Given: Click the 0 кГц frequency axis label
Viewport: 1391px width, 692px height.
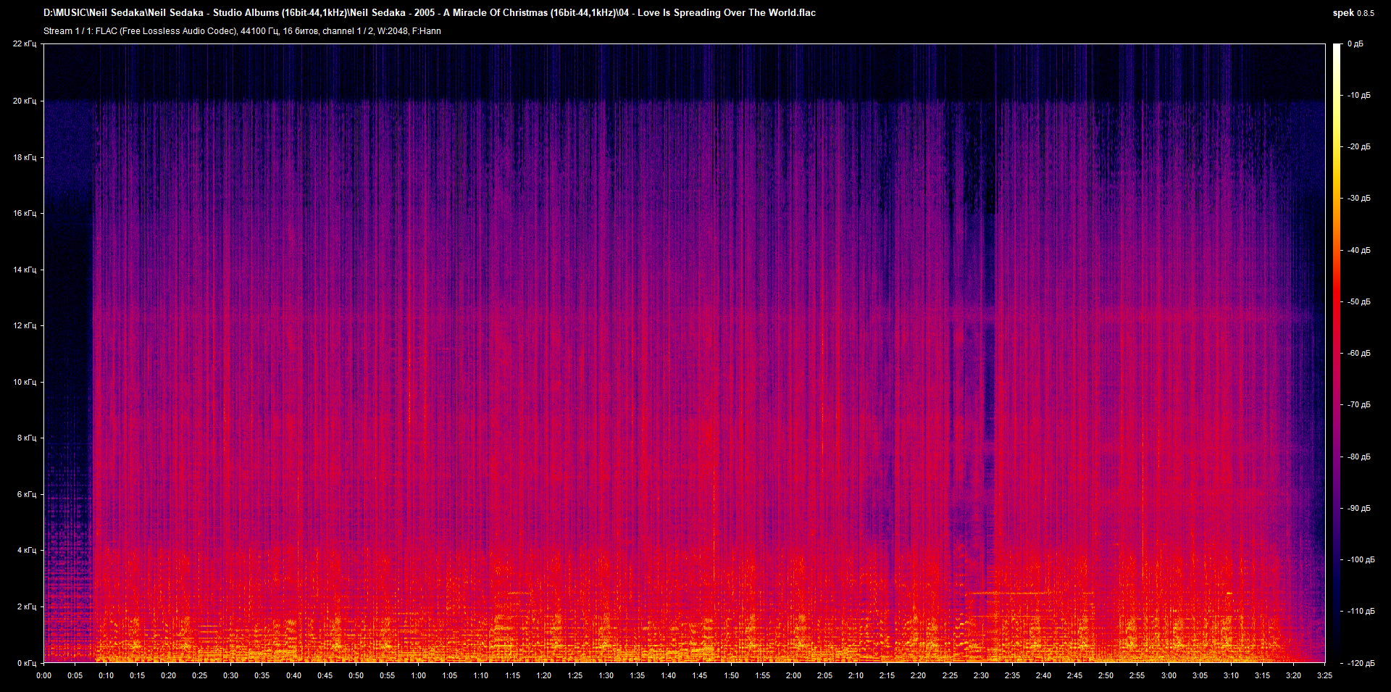Looking at the screenshot, I should click(27, 663).
